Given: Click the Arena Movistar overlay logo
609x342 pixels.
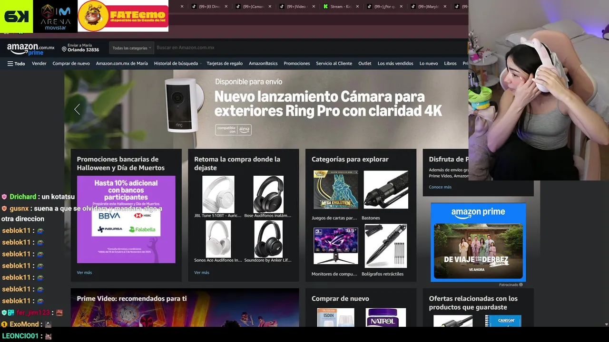Looking at the screenshot, I should (x=55, y=17).
